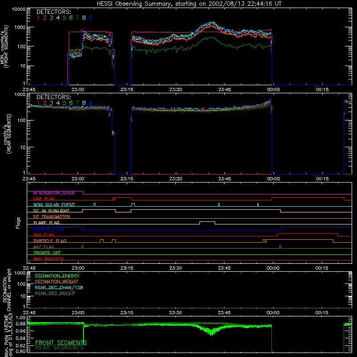Select detector 6 in front segments legend
This screenshot has width=357, height=357.
[x=71, y=18]
